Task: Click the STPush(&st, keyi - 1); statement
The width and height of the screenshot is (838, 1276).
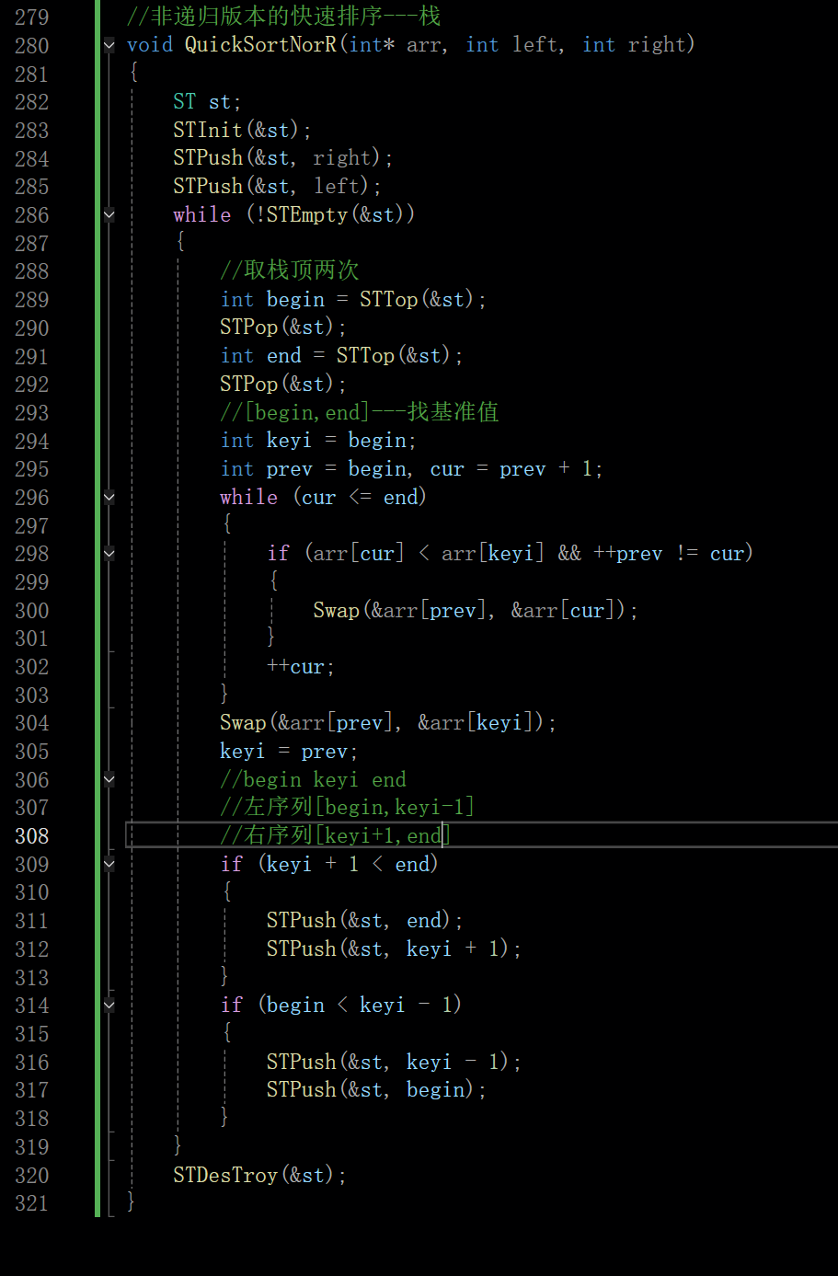Action: click(395, 1063)
